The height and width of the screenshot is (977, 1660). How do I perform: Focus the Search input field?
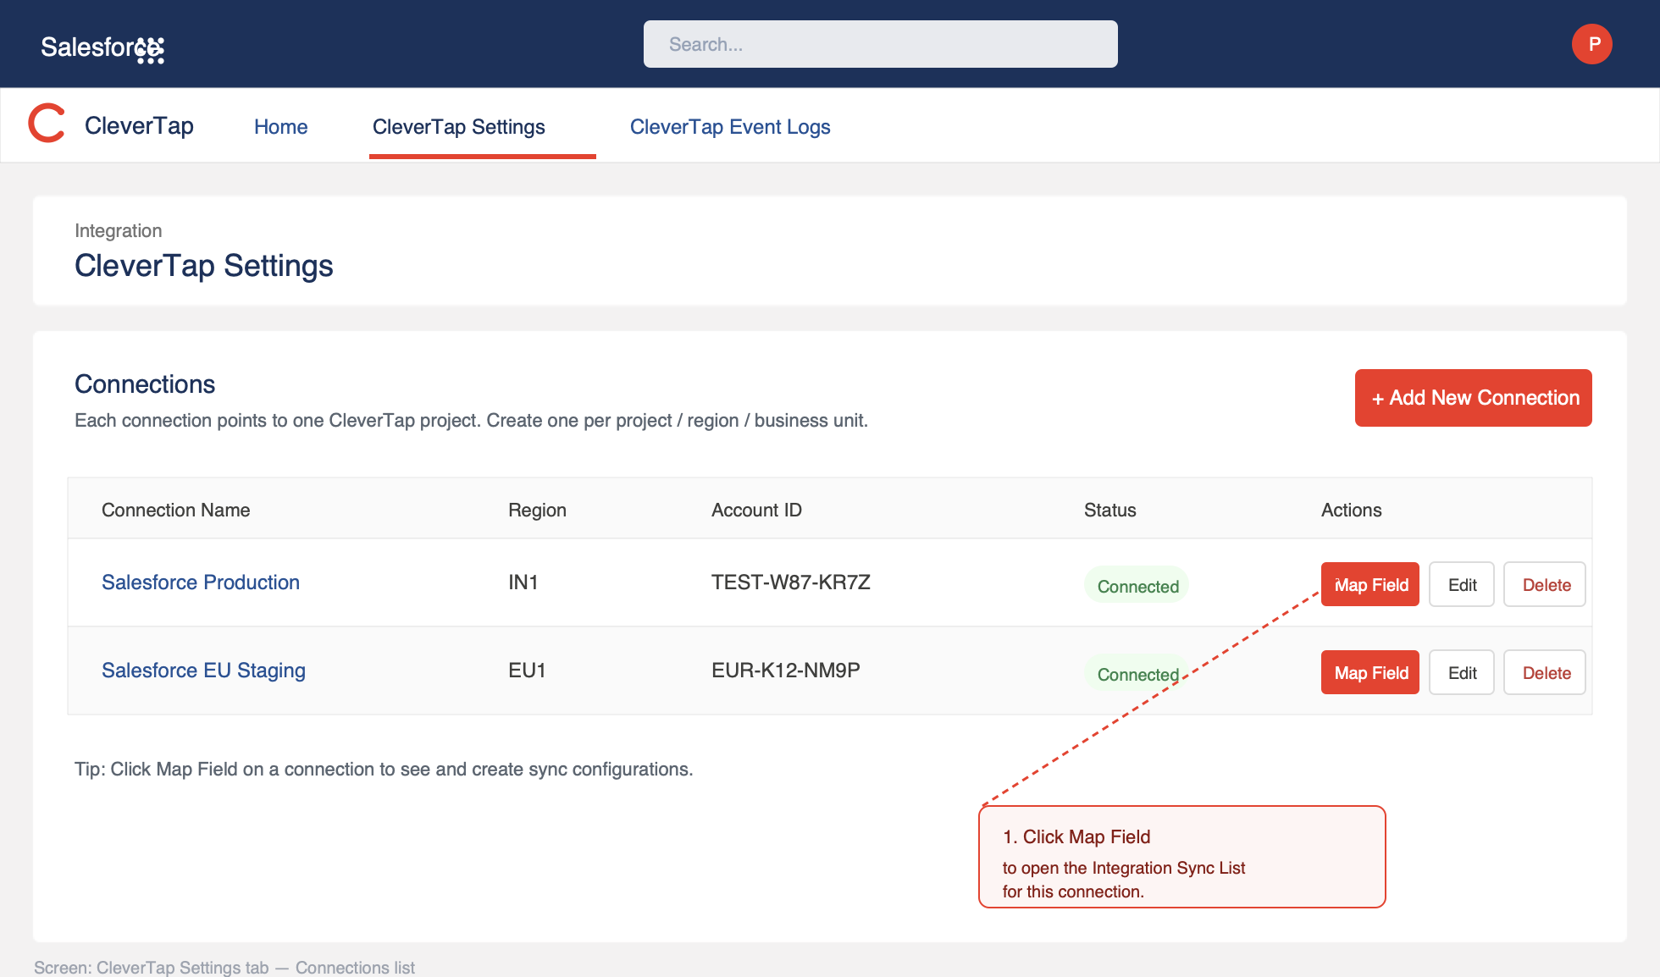coord(881,44)
